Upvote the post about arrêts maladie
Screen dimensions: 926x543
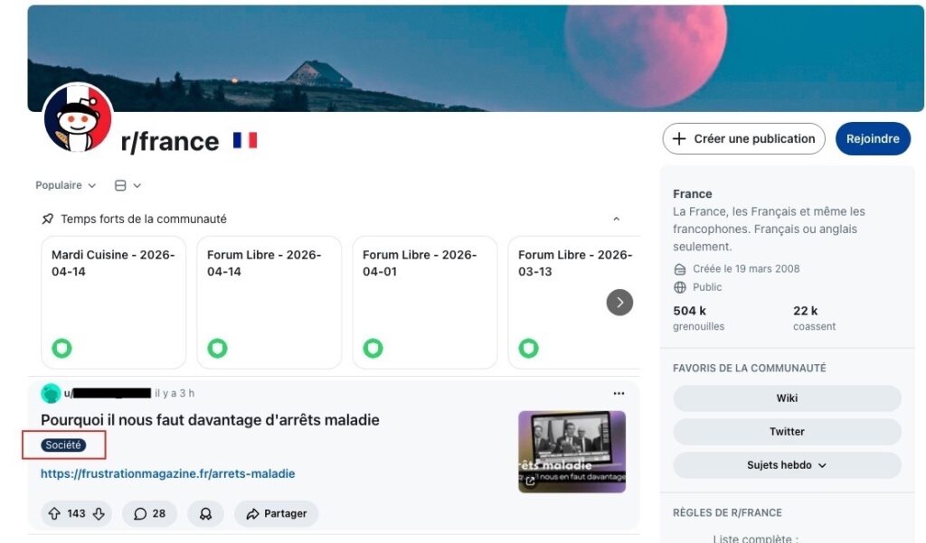[56, 513]
